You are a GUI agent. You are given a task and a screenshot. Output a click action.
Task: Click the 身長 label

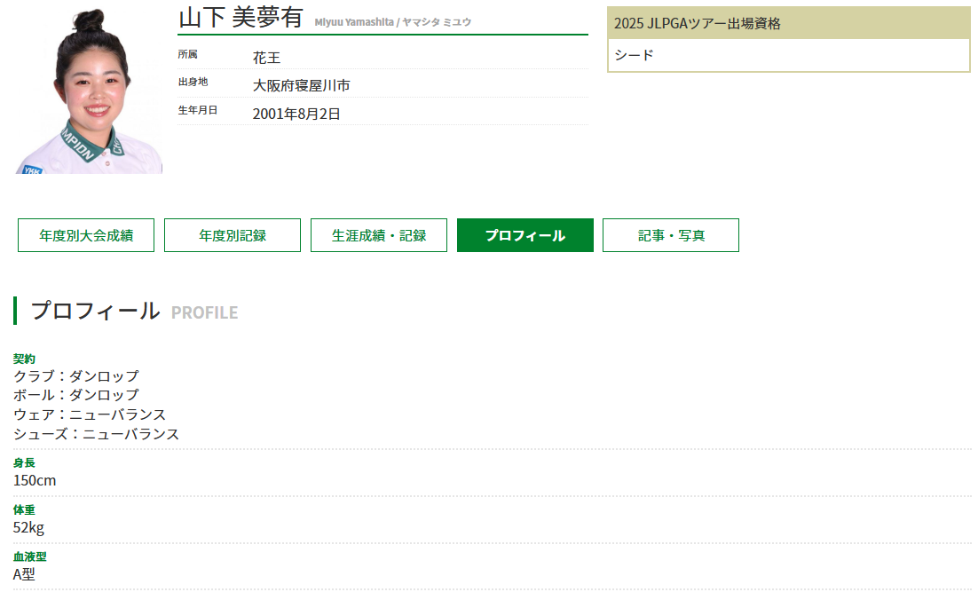24,462
